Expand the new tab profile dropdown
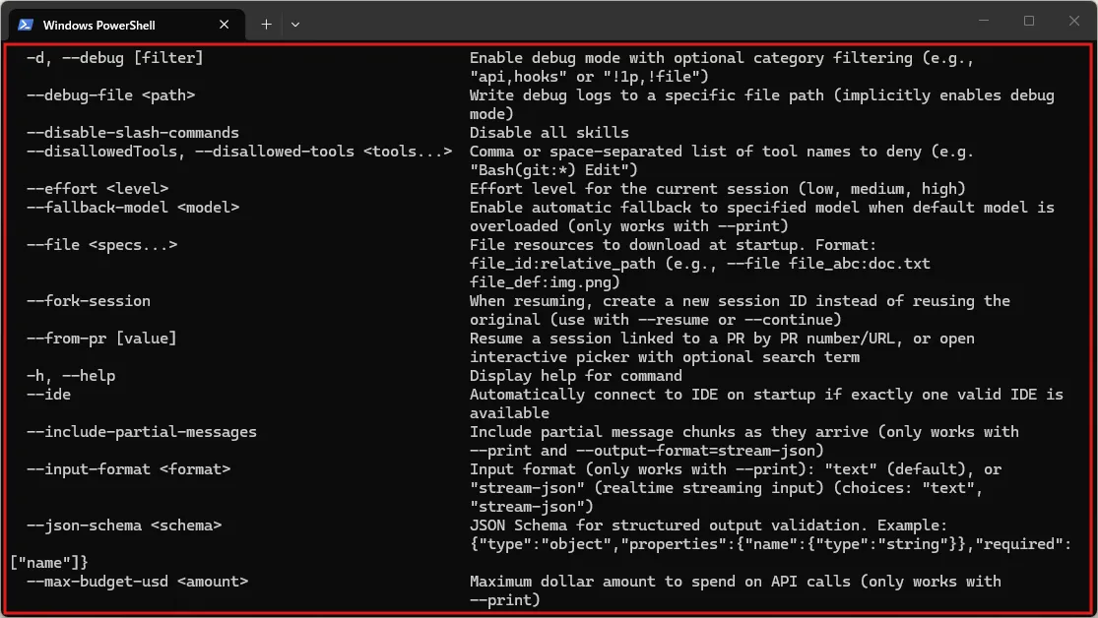Image resolution: width=1098 pixels, height=618 pixels. point(295,25)
